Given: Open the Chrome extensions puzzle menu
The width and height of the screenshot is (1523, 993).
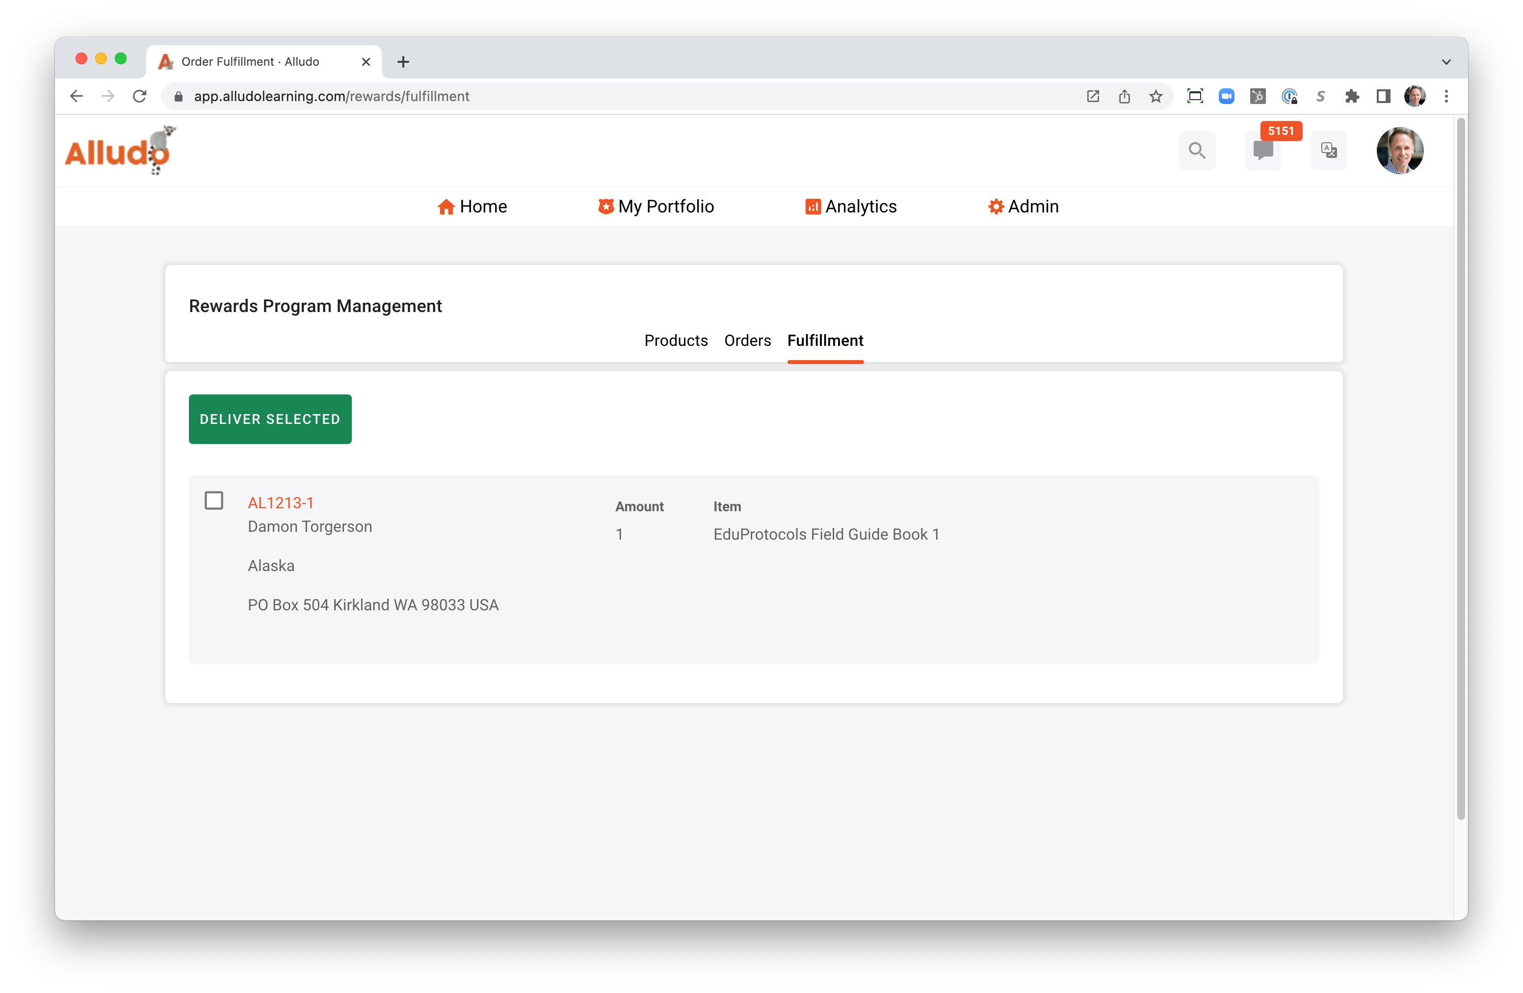Looking at the screenshot, I should point(1353,96).
